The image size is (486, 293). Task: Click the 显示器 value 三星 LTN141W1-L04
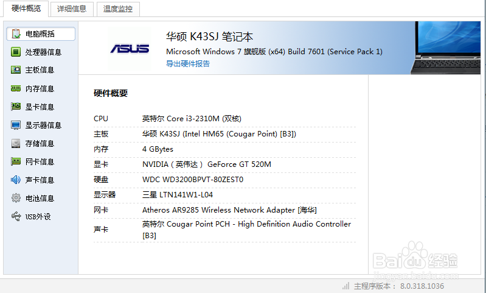point(178,194)
